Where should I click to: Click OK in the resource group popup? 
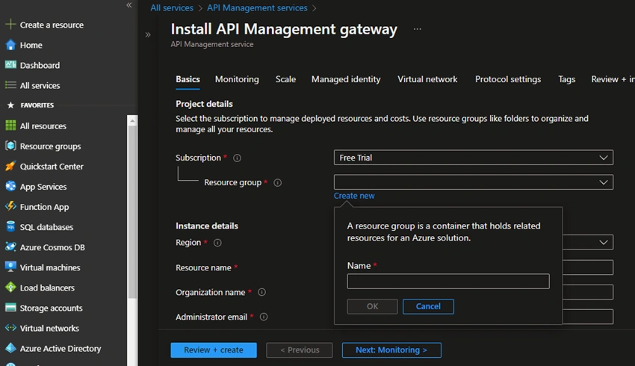pyautogui.click(x=372, y=306)
